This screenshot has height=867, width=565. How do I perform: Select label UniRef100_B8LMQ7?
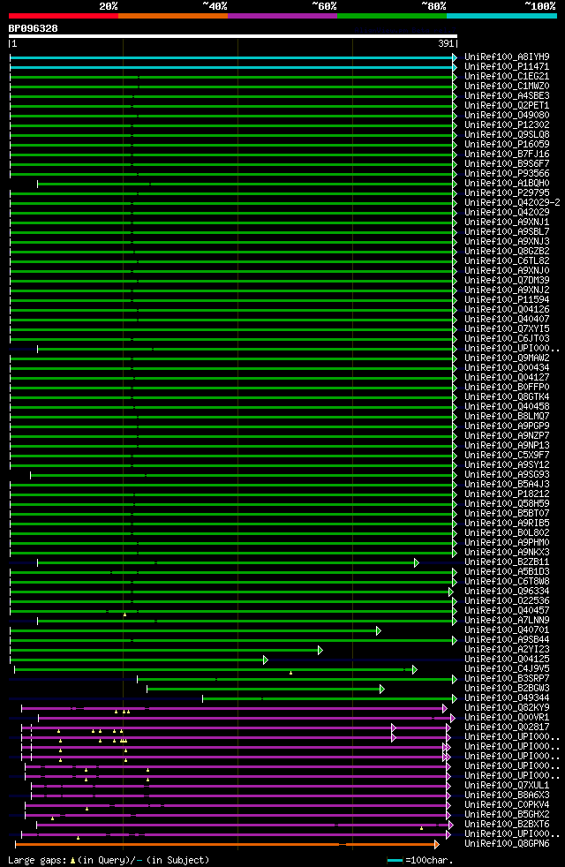pyautogui.click(x=507, y=417)
